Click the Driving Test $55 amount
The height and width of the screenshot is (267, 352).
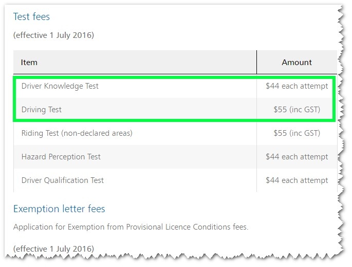297,110
